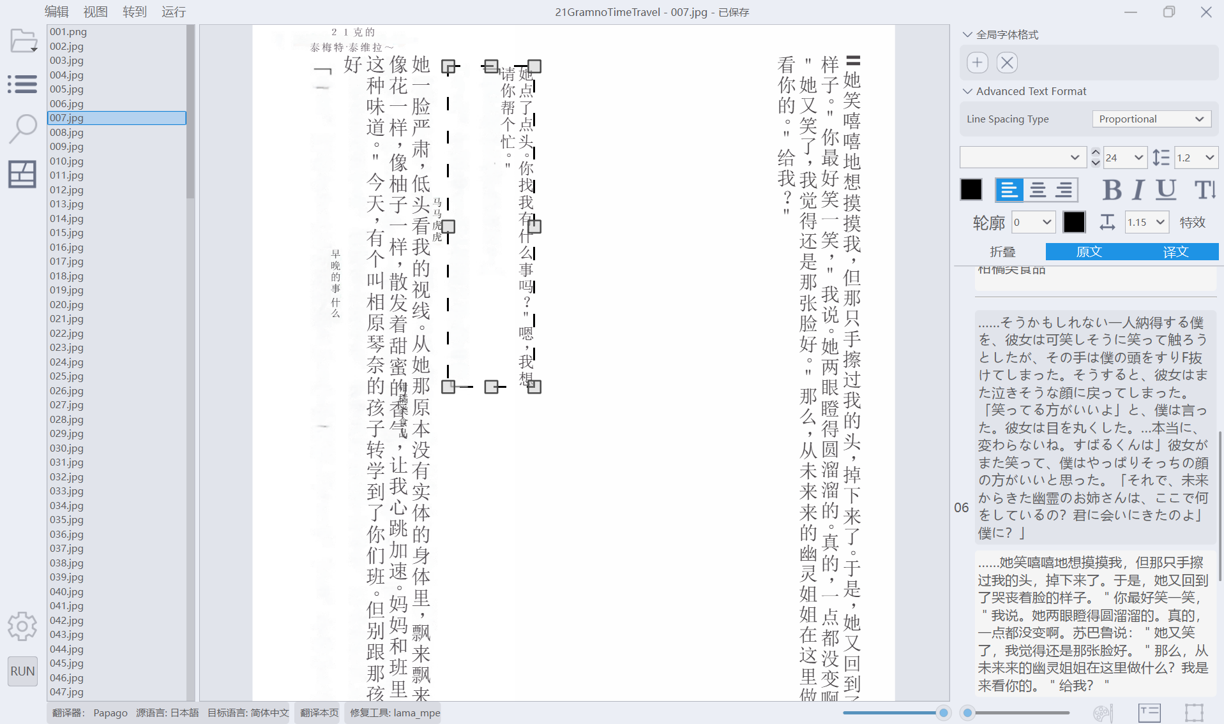This screenshot has height=724, width=1224.
Task: Click the 修复工具 lama_mpe status entry
Action: [395, 713]
